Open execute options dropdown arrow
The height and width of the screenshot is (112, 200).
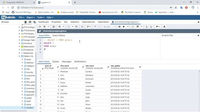(x=128, y=27)
